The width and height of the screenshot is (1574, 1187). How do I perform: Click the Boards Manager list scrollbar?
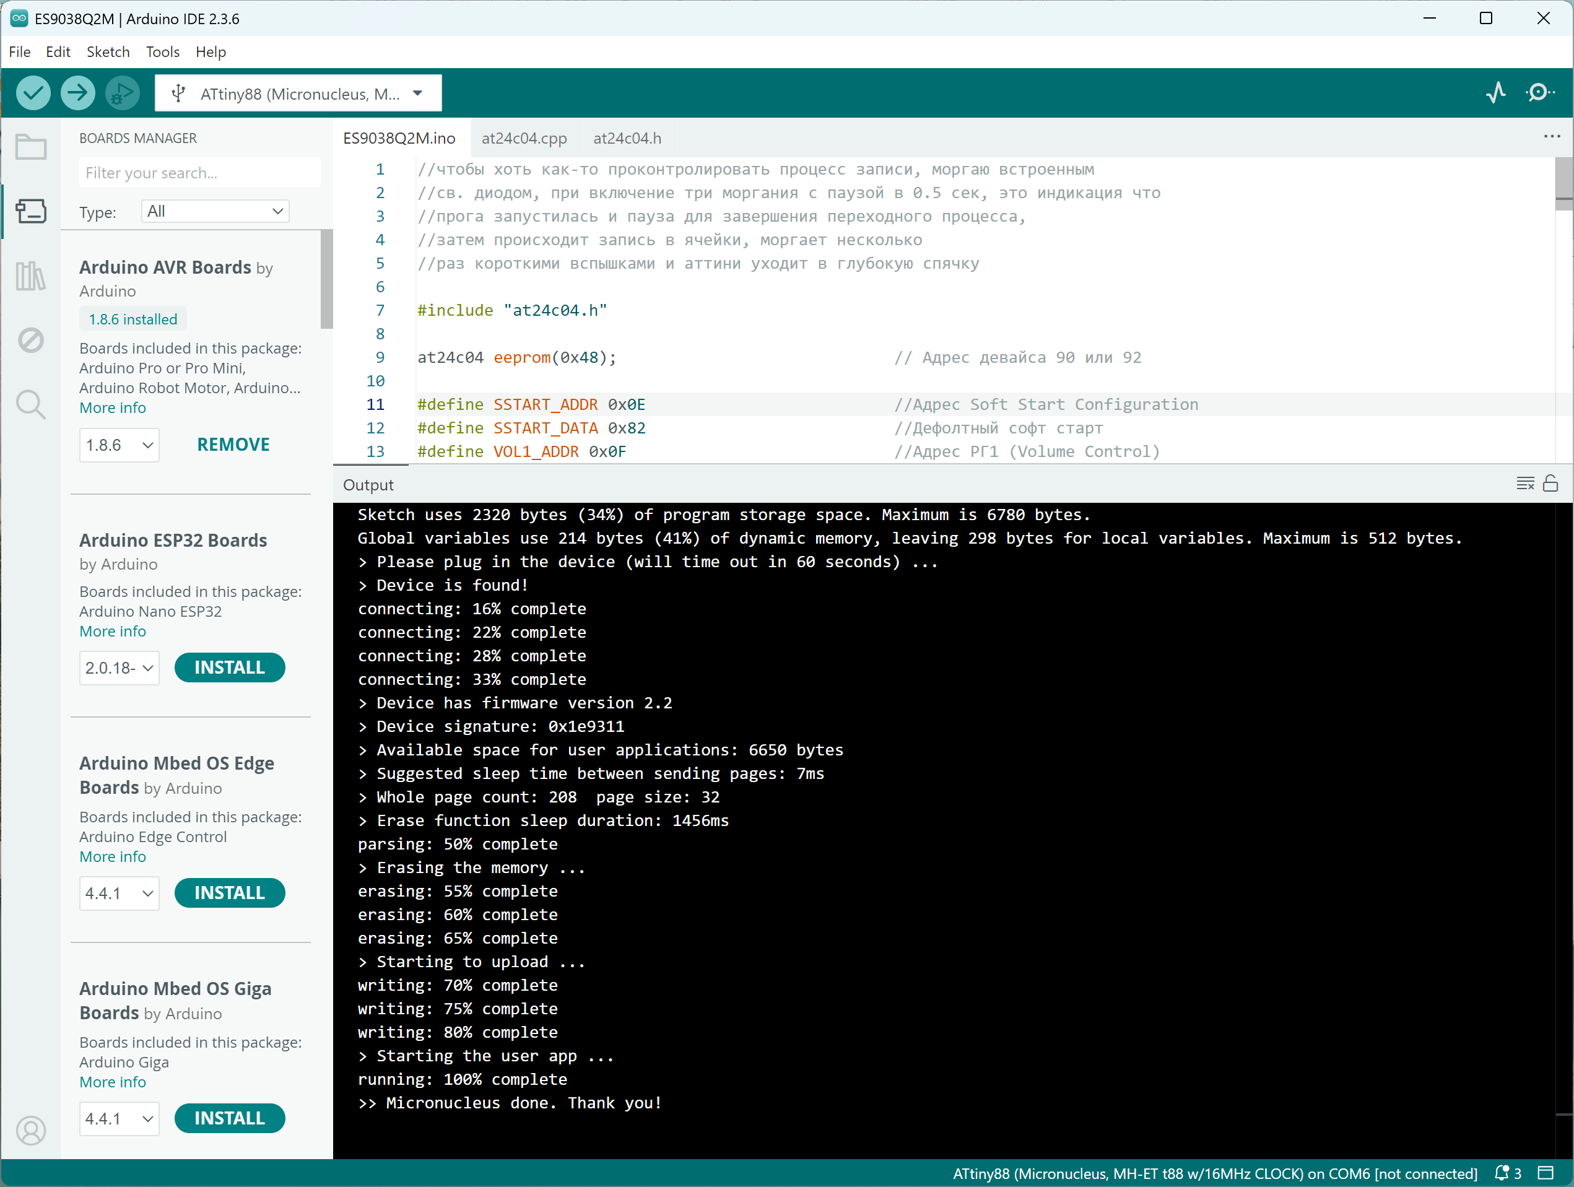click(x=326, y=280)
